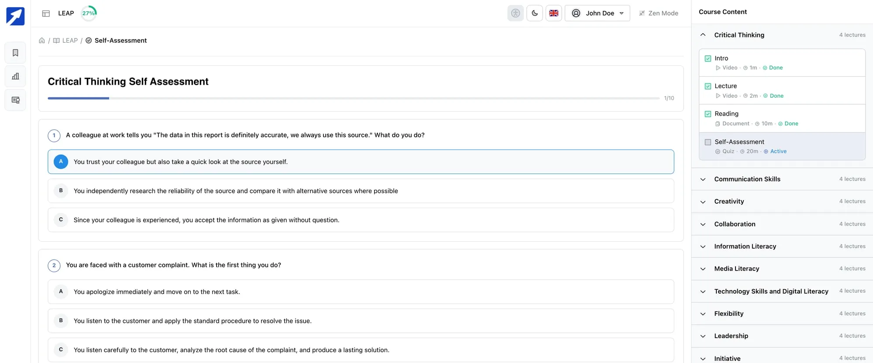873x363 pixels.
Task: Enable Zen Mode
Action: [x=659, y=13]
